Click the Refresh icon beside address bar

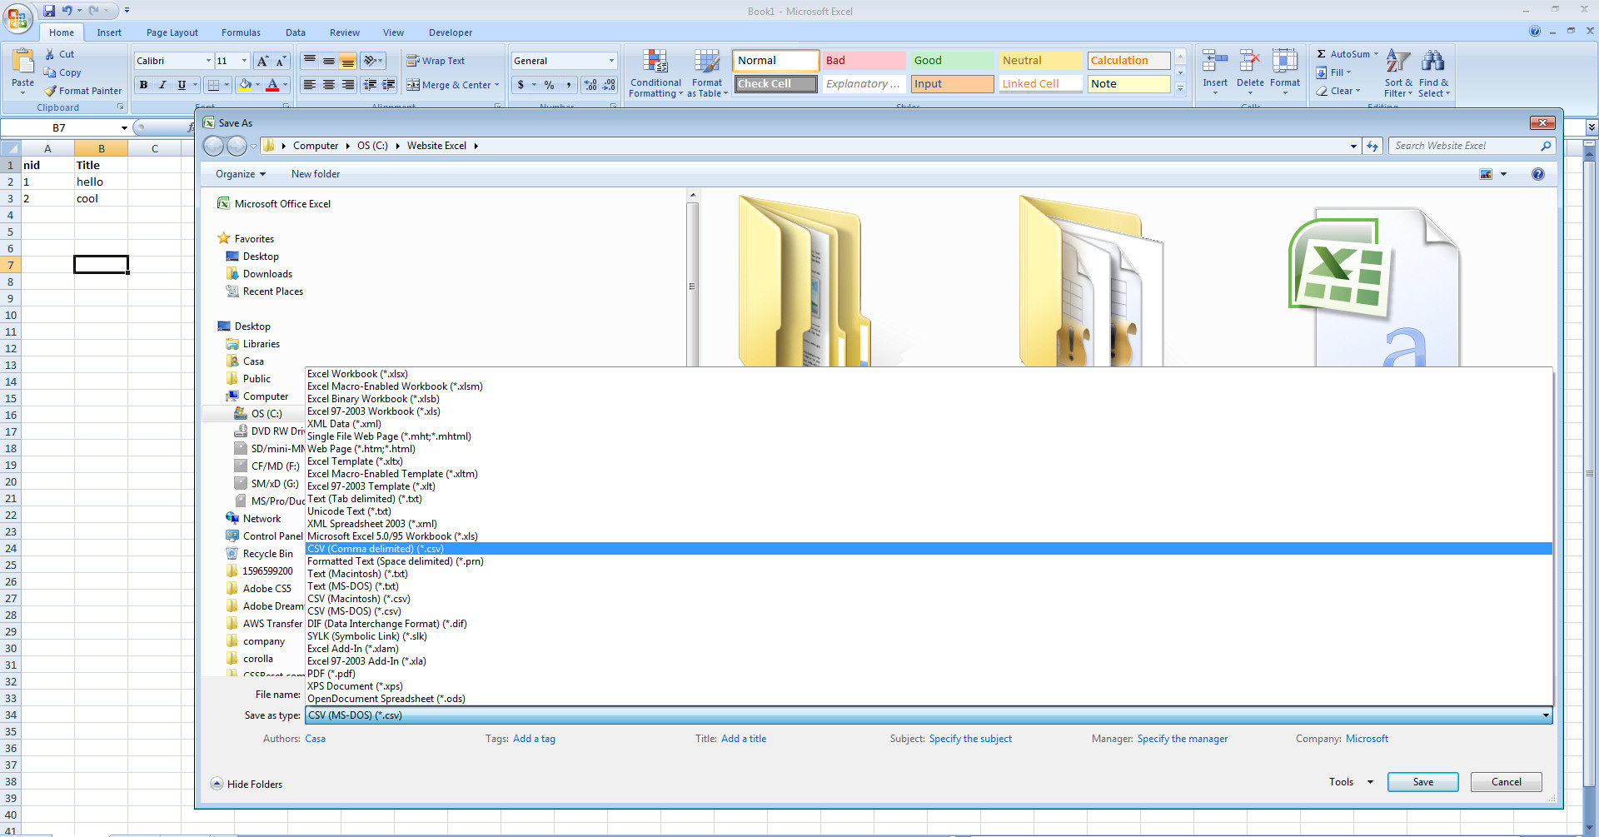[1372, 146]
